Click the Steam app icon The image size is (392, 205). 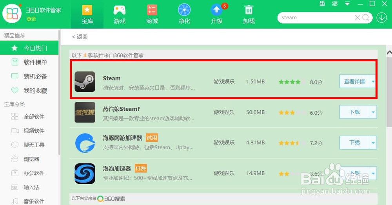(85, 82)
